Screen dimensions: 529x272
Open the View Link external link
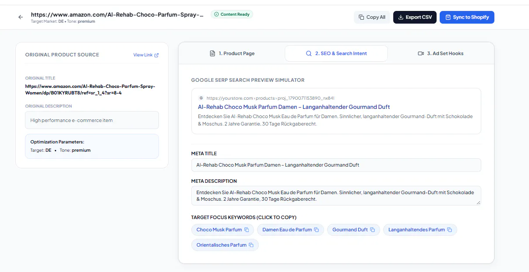click(146, 55)
